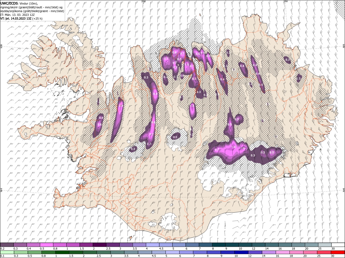Click the 1.5 value label on the map

coord(192,106)
